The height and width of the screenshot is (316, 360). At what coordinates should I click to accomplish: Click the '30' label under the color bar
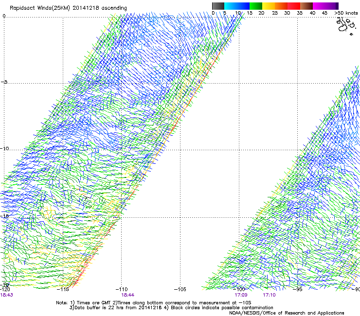(x=287, y=13)
